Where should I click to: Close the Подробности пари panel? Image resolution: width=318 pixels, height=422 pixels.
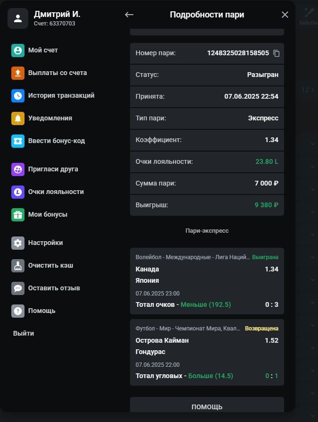coord(285,15)
